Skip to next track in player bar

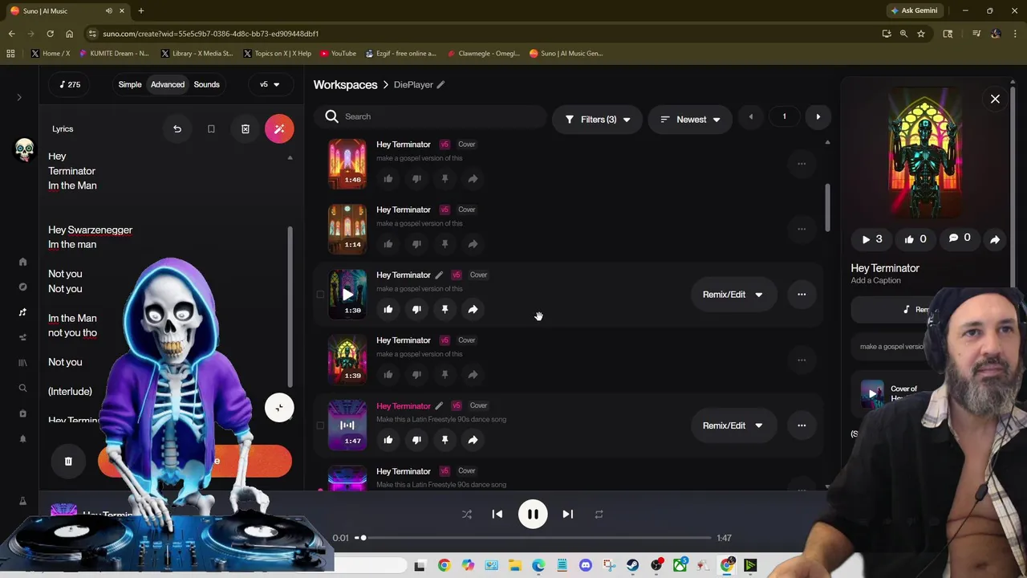pos(567,514)
